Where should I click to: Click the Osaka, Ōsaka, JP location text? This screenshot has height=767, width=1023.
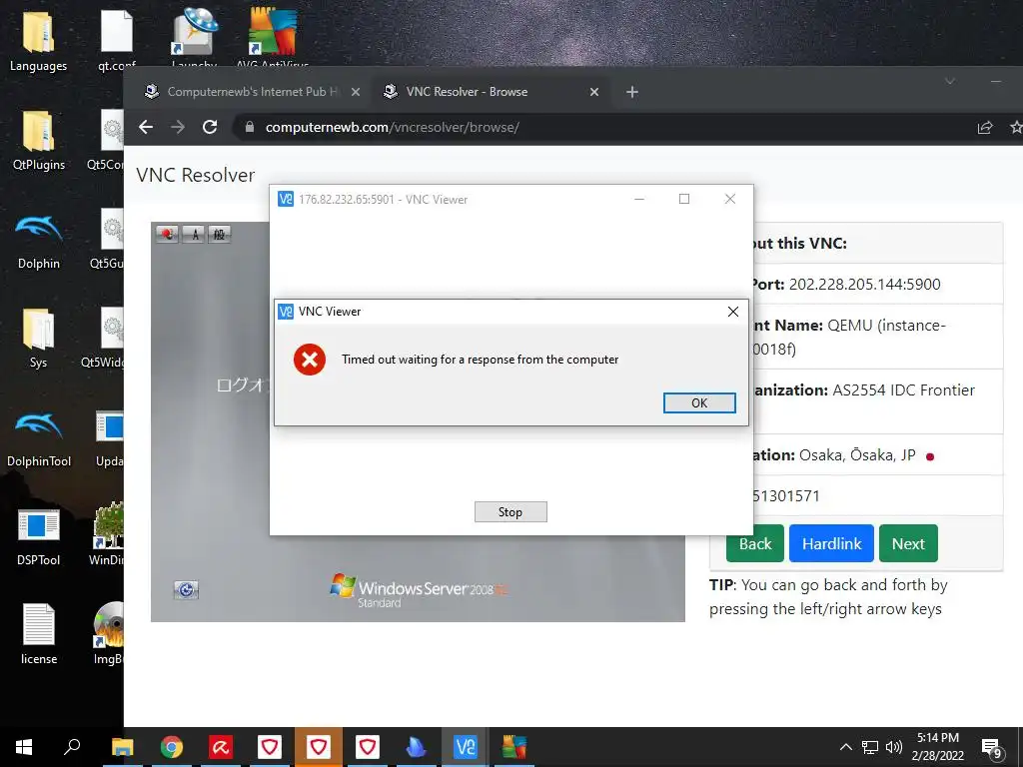pyautogui.click(x=857, y=455)
